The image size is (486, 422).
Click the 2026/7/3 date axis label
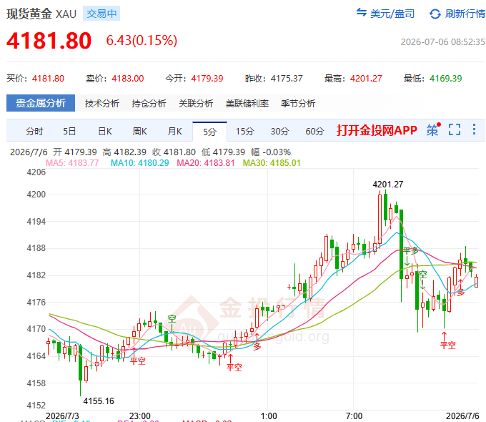62,416
